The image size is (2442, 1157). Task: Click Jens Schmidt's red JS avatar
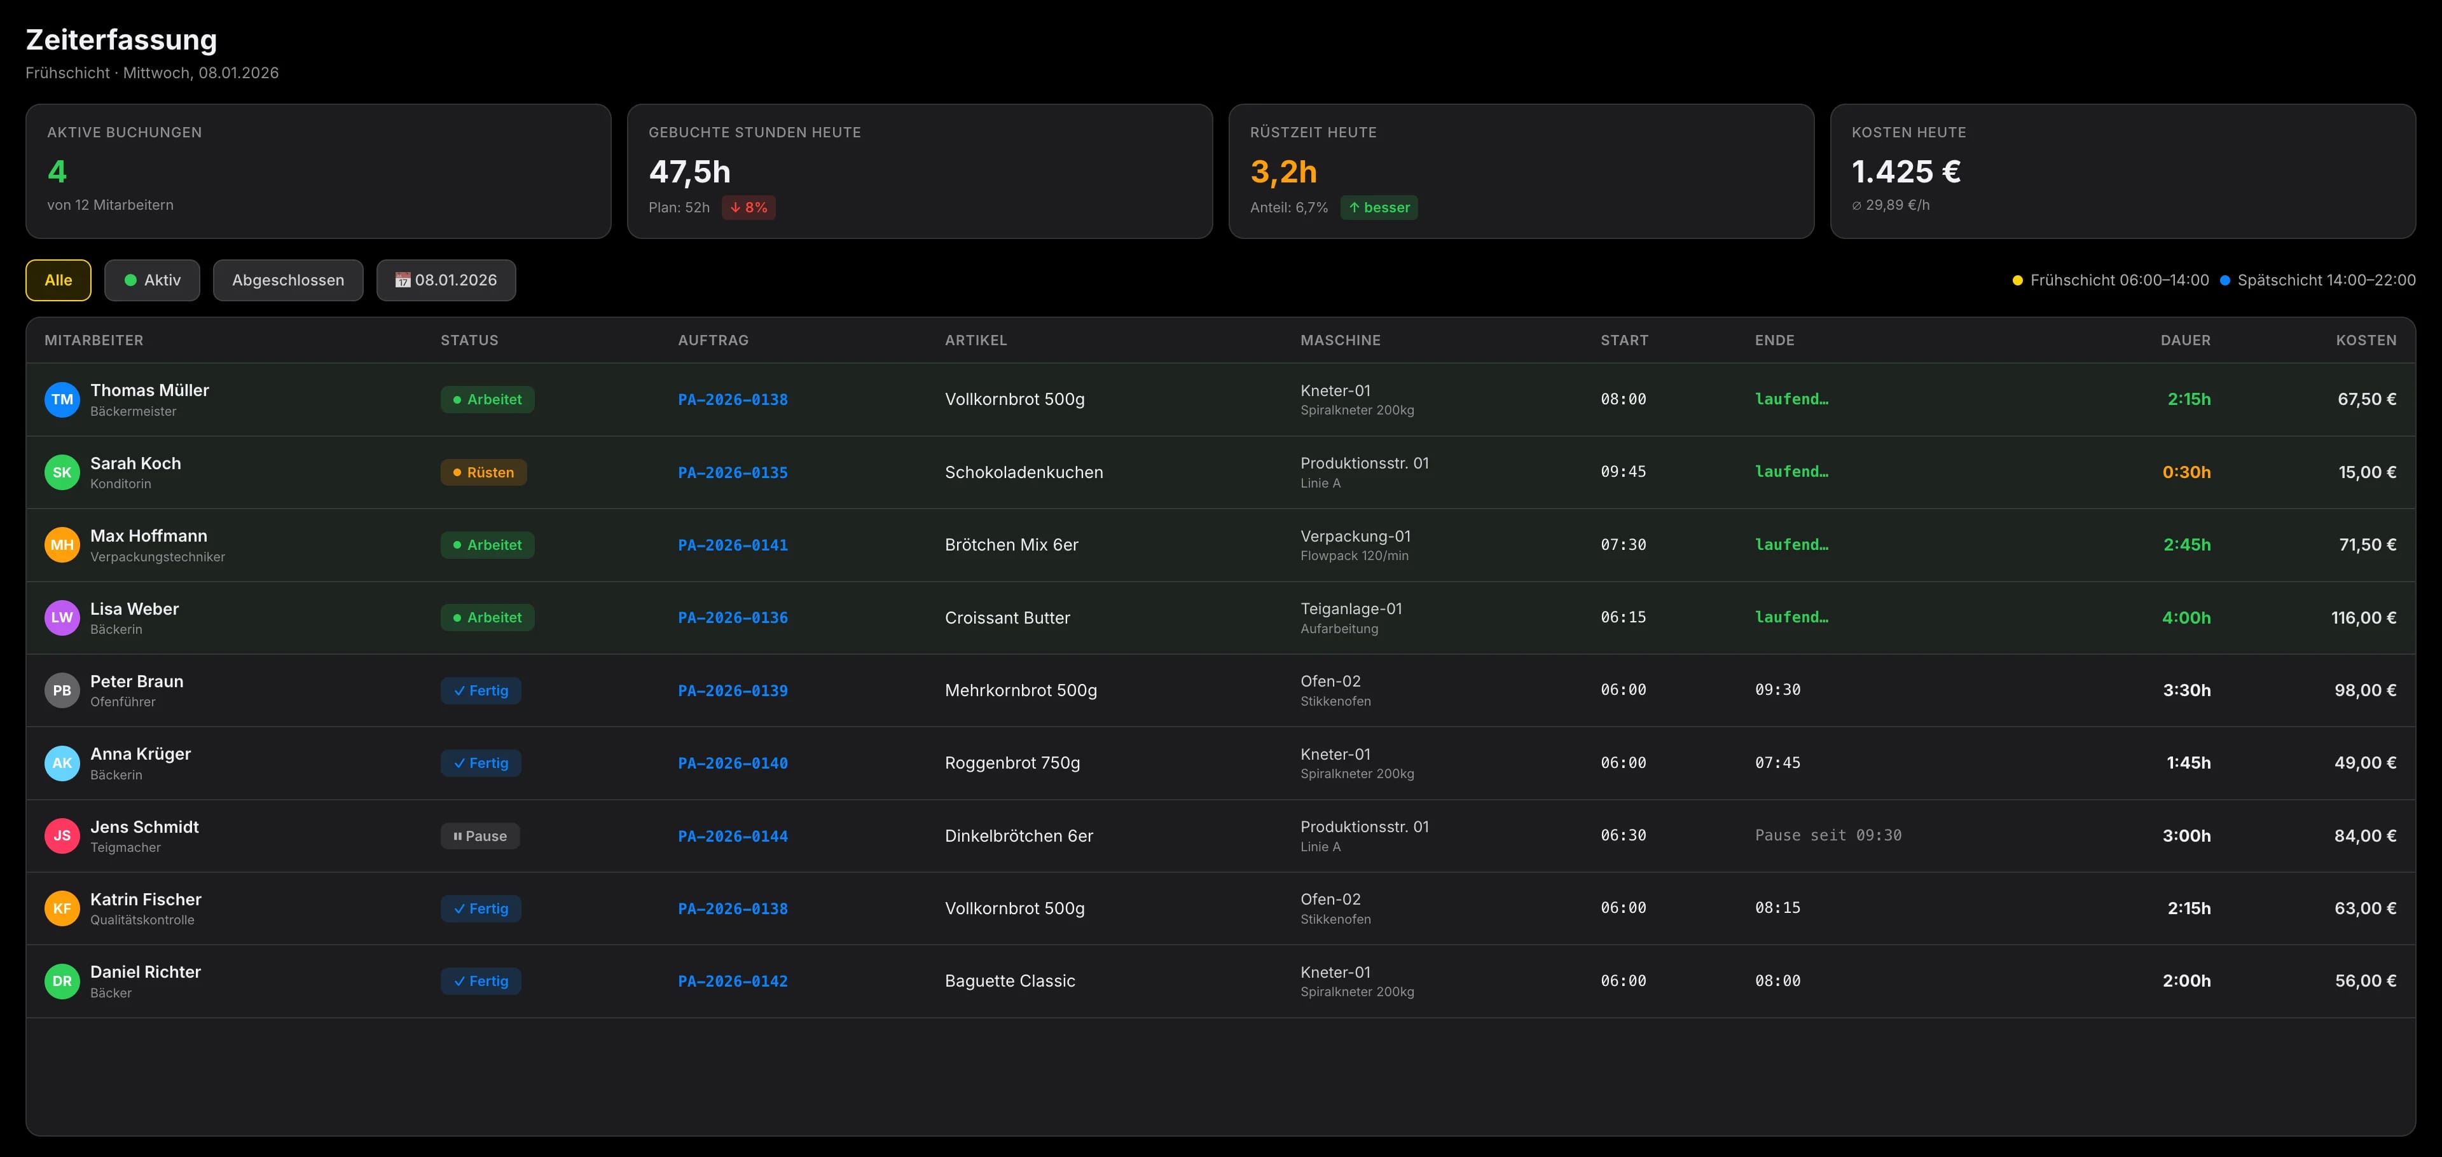coord(62,836)
